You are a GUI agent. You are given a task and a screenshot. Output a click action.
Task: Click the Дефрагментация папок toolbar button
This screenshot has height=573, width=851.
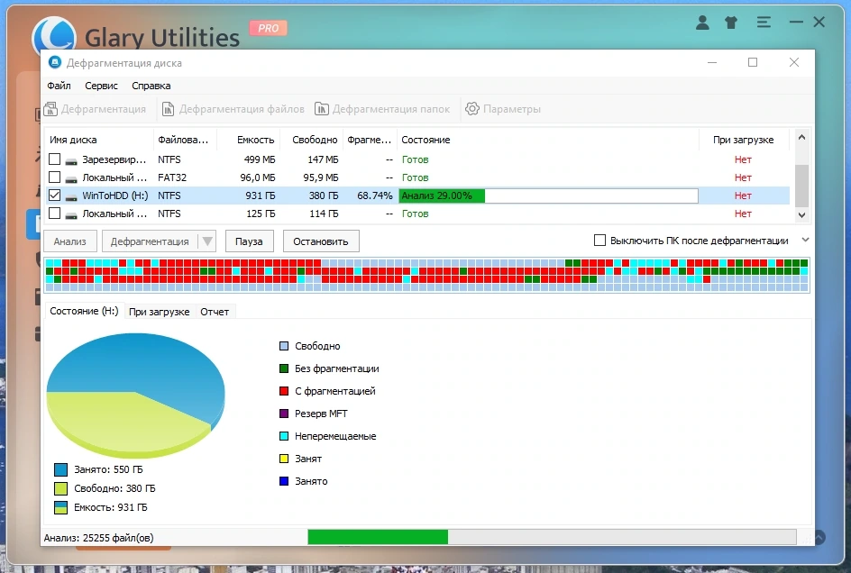[x=382, y=109]
